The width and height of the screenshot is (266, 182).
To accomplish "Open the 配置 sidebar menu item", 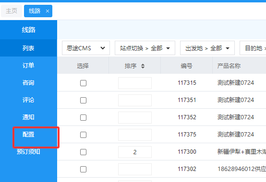I will [28, 135].
